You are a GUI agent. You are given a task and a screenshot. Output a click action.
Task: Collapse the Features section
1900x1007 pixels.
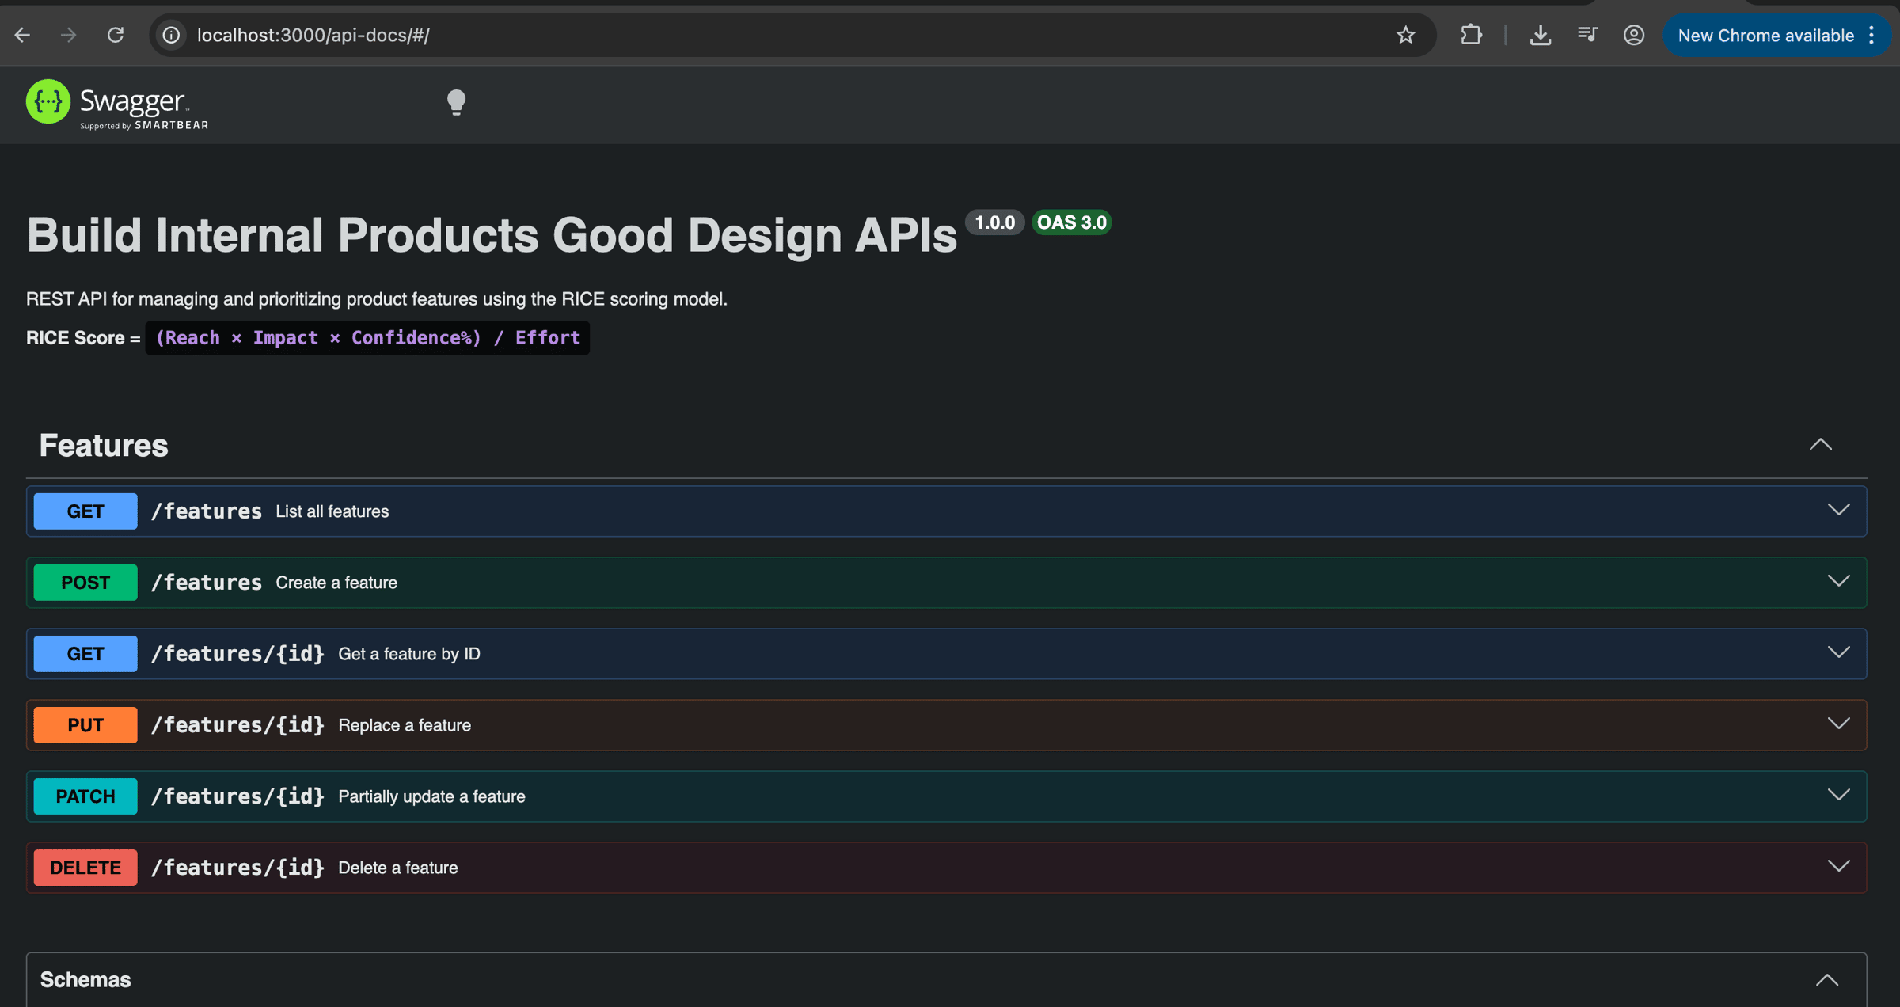(x=1820, y=445)
